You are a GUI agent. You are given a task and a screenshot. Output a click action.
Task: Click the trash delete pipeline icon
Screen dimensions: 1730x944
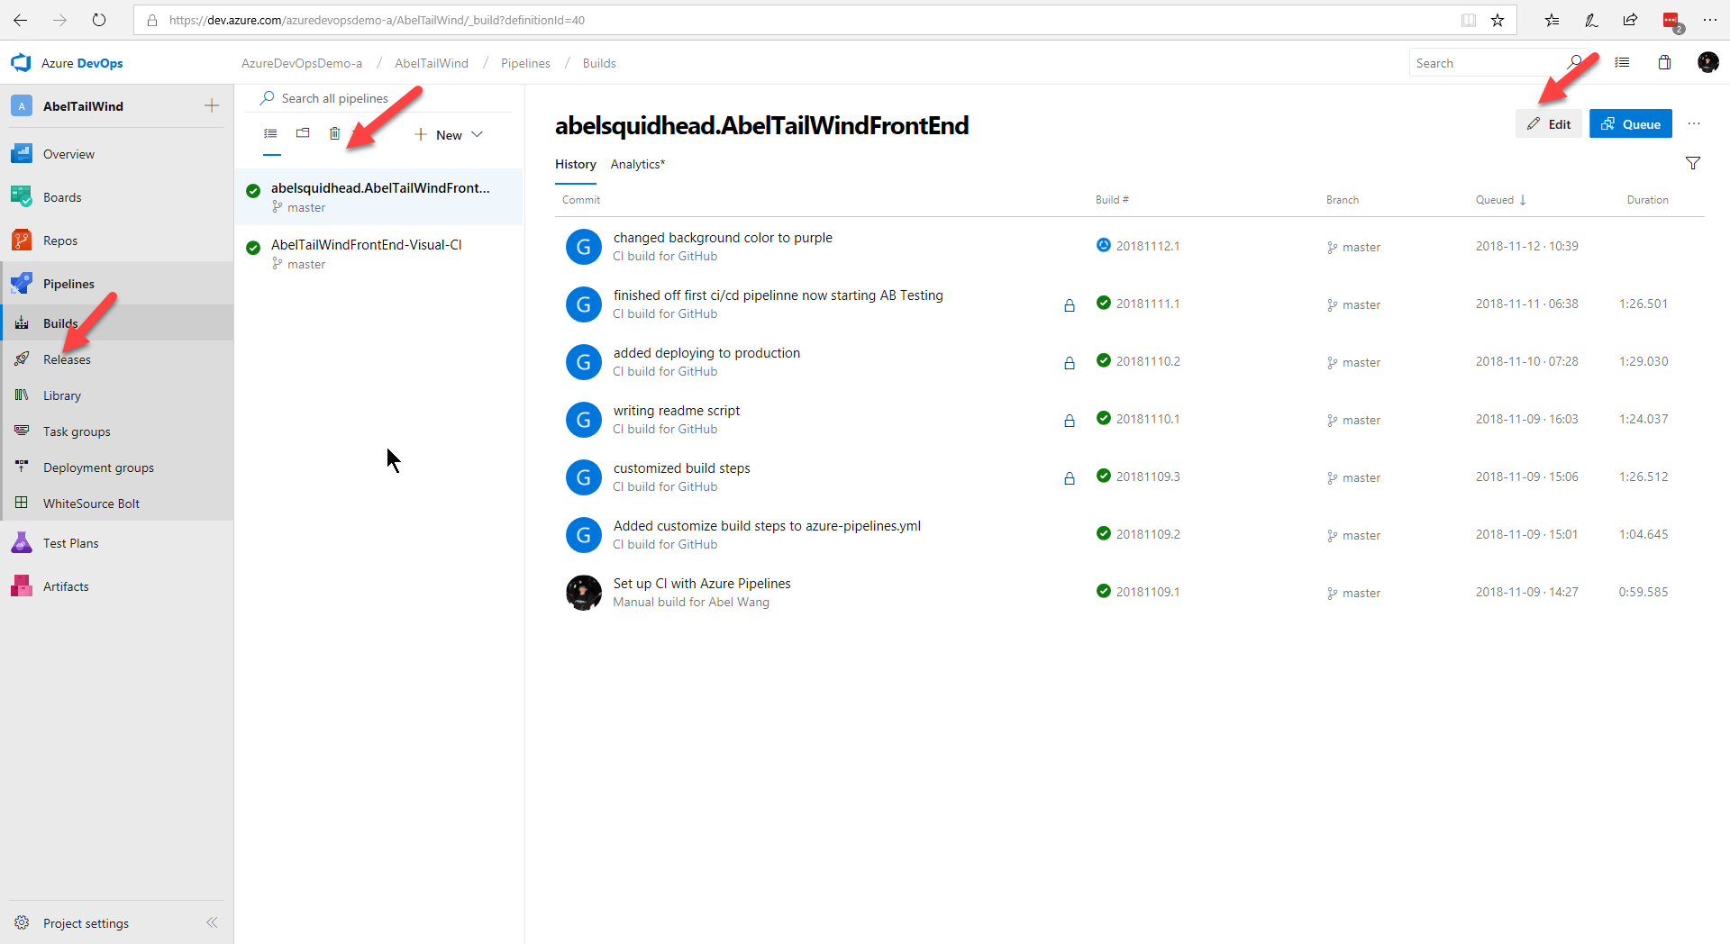point(334,133)
